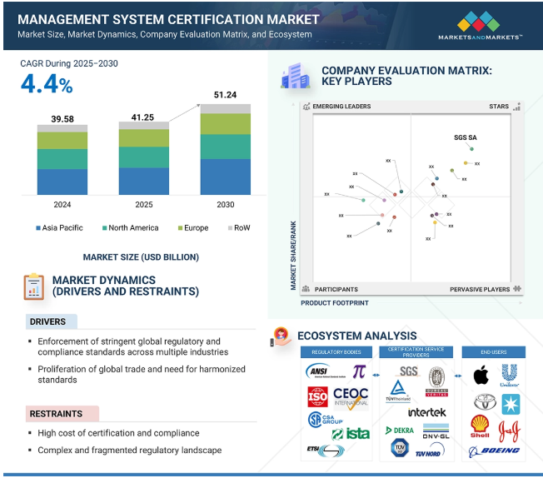Click the CEOC International logo
This screenshot has width=543, height=478.
point(351,398)
